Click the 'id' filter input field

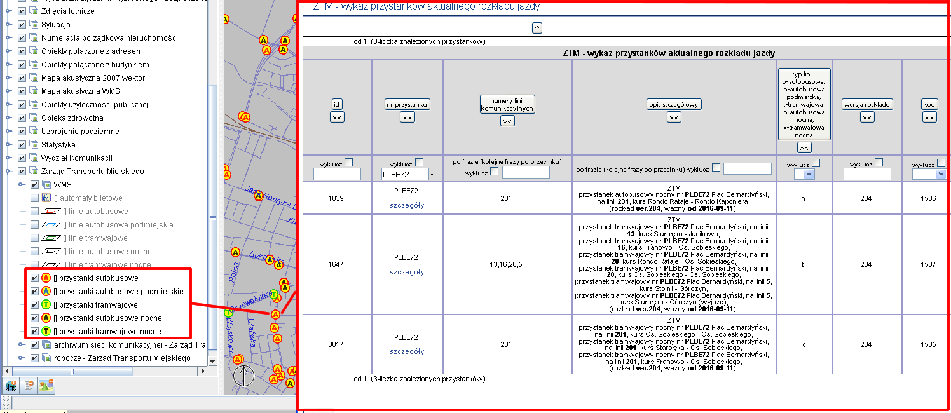[x=337, y=174]
